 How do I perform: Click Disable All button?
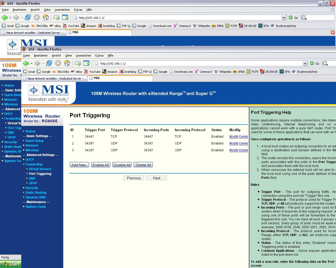point(122,165)
